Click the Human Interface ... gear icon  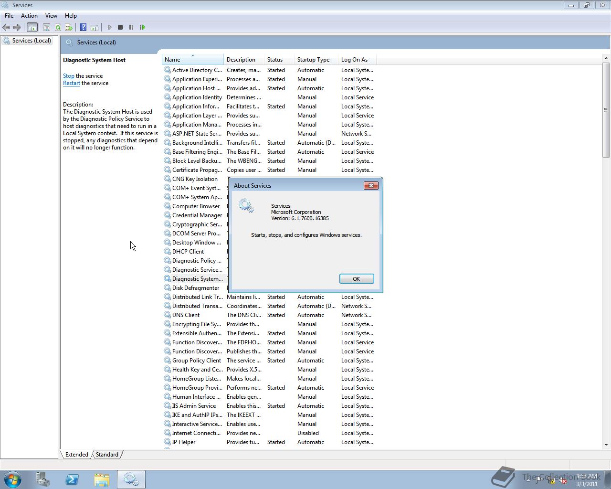point(168,397)
